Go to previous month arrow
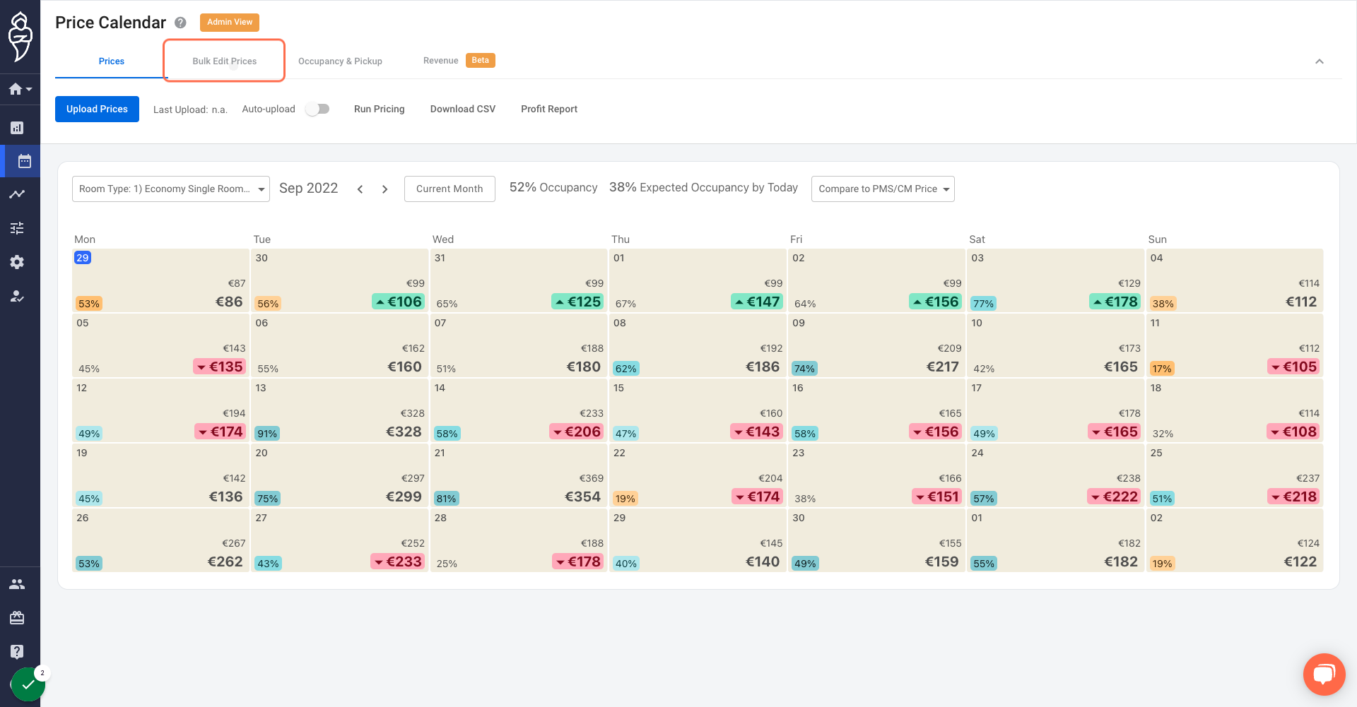This screenshot has height=707, width=1357. click(360, 189)
